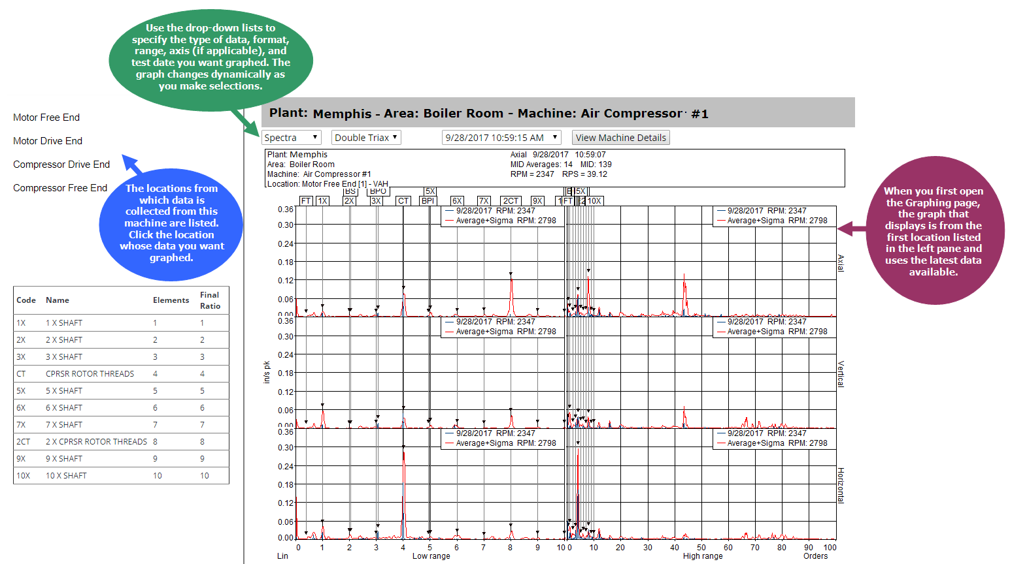
Task: Select the Motor Drive End location
Action: tap(48, 141)
